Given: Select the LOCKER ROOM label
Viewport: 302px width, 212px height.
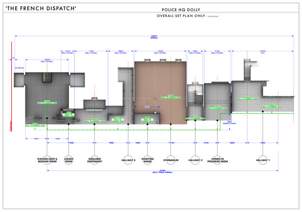Looking at the screenshot, I should point(69,160).
